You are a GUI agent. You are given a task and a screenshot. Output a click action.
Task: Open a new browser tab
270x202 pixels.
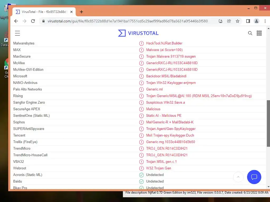(81, 12)
